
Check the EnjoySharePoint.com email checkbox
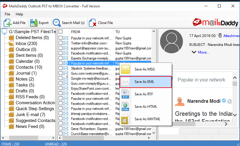[60, 88]
